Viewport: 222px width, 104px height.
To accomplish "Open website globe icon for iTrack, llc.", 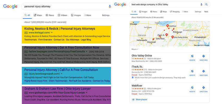I will click(x=192, y=71).
